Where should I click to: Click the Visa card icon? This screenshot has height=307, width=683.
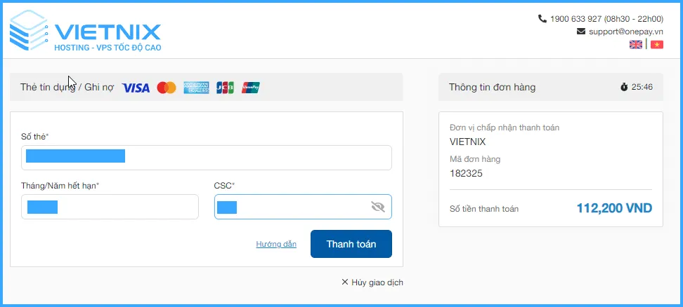(x=136, y=88)
